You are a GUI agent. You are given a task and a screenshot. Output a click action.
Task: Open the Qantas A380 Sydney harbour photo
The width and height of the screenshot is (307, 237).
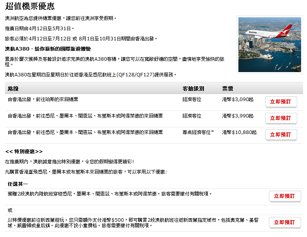(270, 44)
